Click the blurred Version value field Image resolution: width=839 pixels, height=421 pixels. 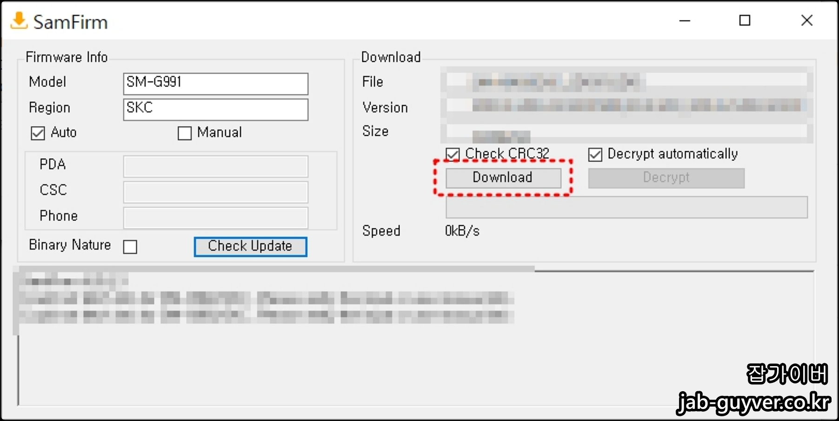(626, 106)
